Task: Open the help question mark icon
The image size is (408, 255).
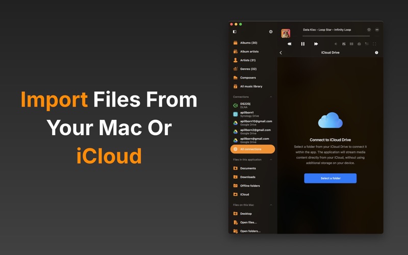Action: pos(376,53)
